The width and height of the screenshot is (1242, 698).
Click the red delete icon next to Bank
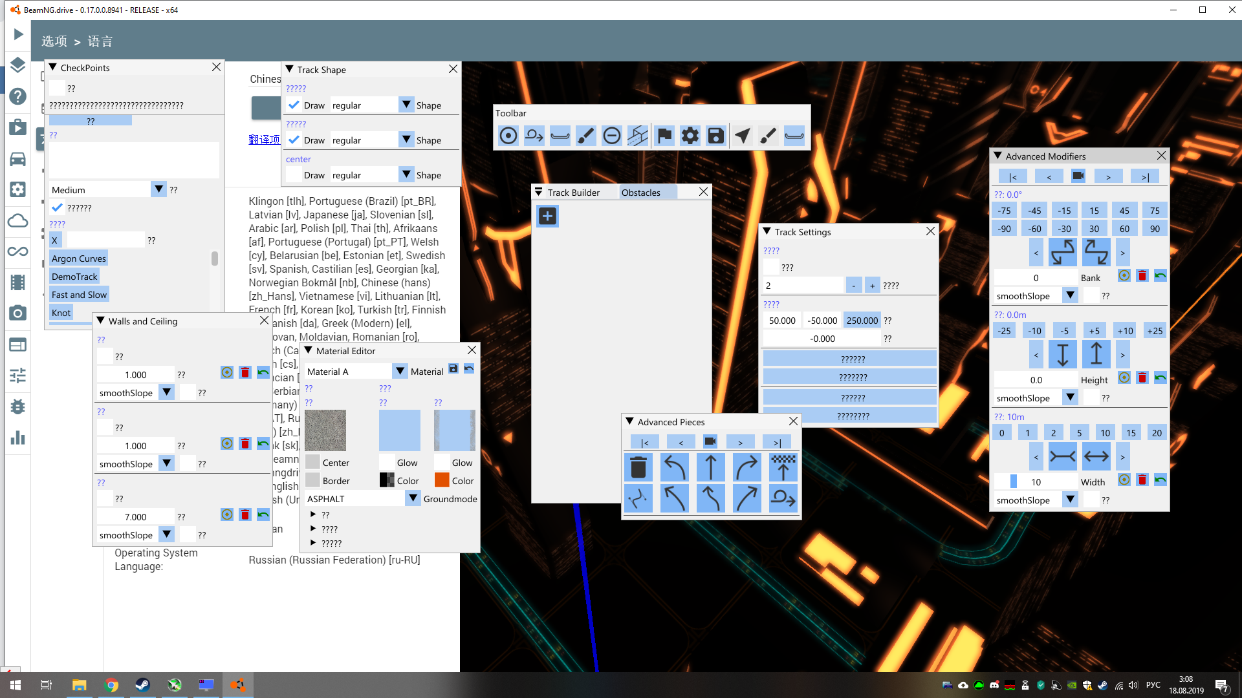(x=1142, y=276)
